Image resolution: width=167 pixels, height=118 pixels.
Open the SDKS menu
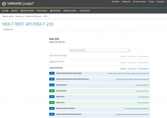14,11
